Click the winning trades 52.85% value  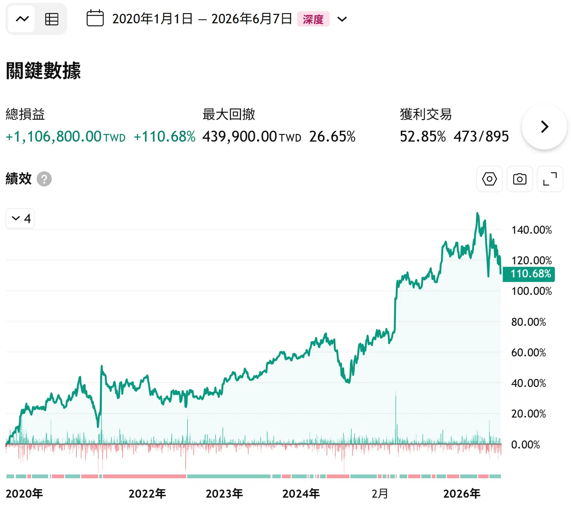[423, 137]
